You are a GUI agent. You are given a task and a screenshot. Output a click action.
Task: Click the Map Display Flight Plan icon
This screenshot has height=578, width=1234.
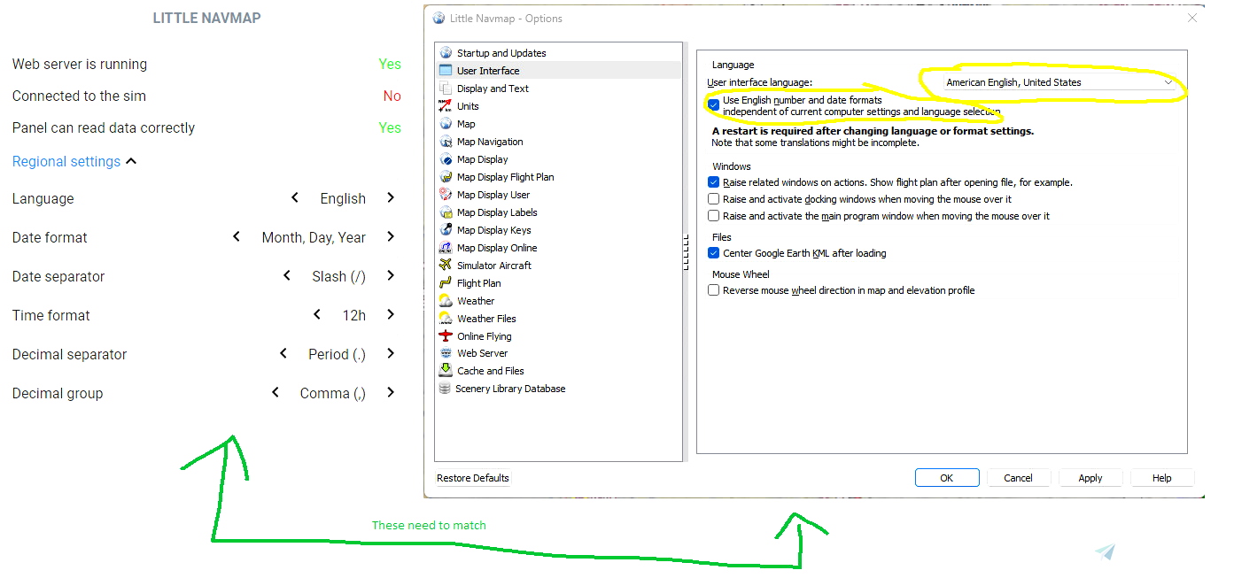point(446,177)
